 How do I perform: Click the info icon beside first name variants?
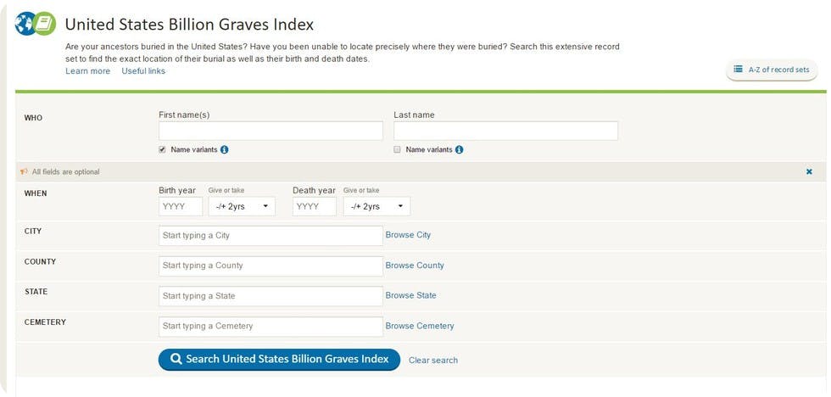(x=225, y=150)
